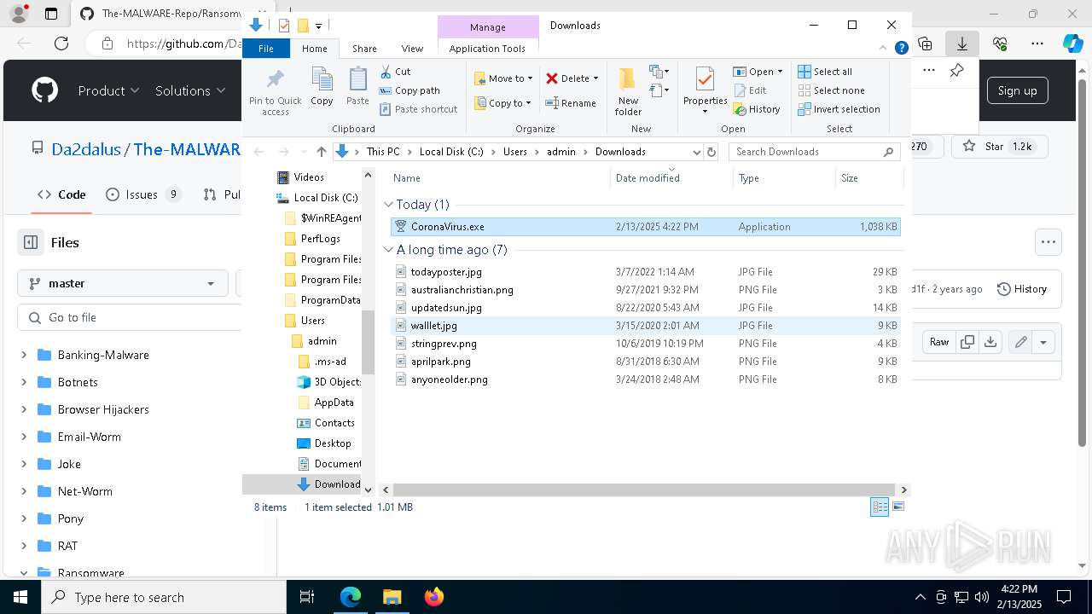Click Edit in Open group

point(749,90)
